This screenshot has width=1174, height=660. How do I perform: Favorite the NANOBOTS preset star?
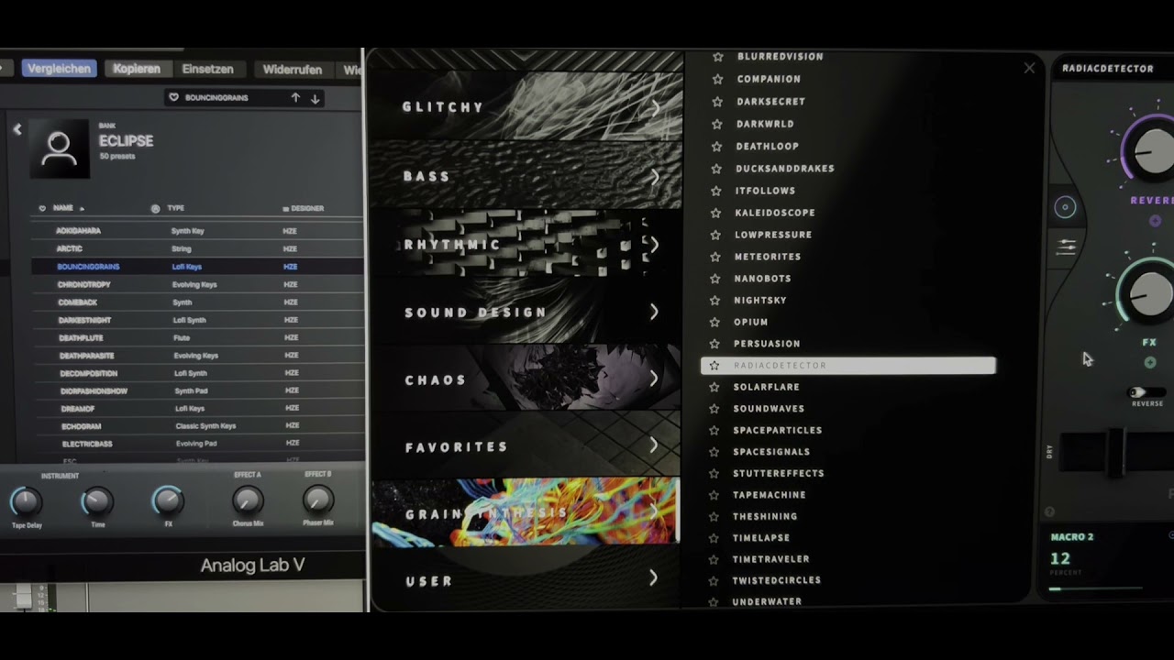point(716,279)
